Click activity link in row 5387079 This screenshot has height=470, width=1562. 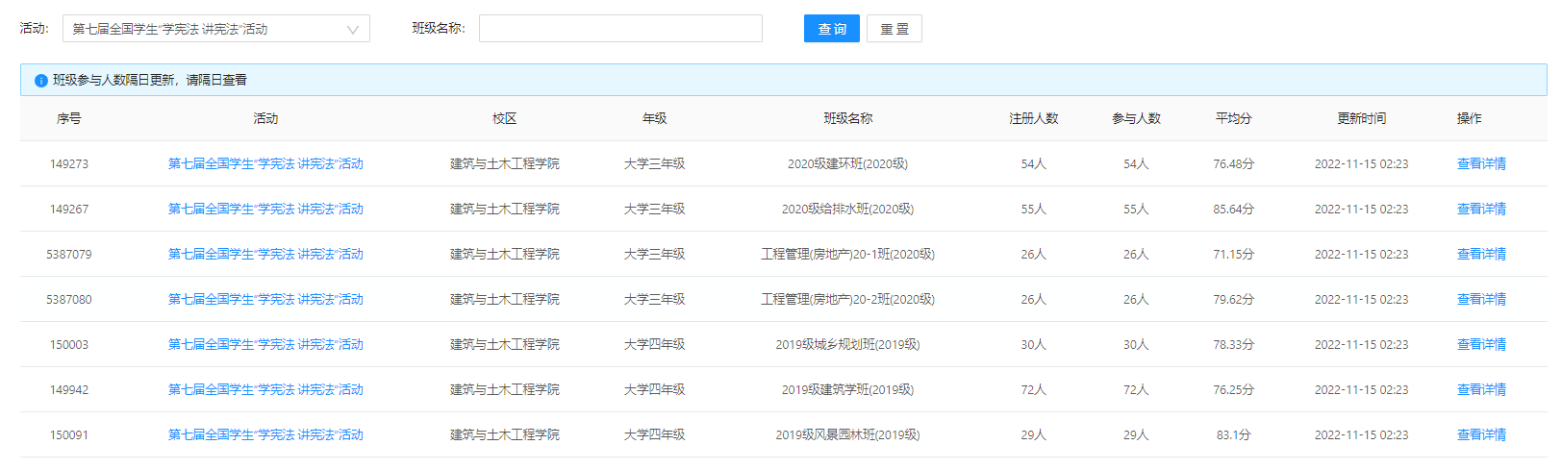point(265,254)
